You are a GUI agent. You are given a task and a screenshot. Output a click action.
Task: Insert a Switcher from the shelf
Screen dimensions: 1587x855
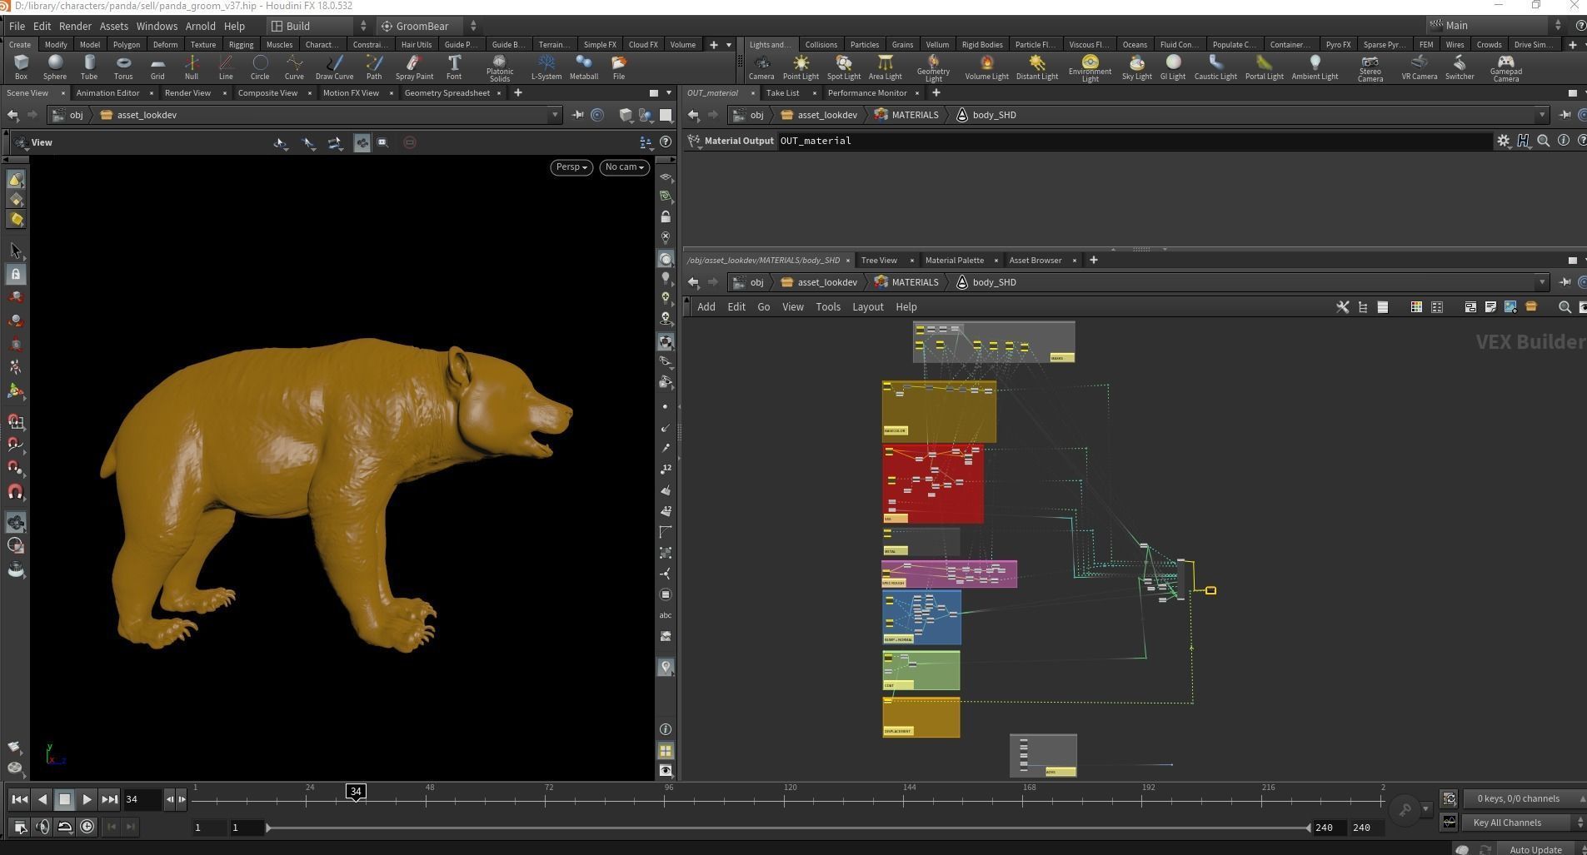1460,67
